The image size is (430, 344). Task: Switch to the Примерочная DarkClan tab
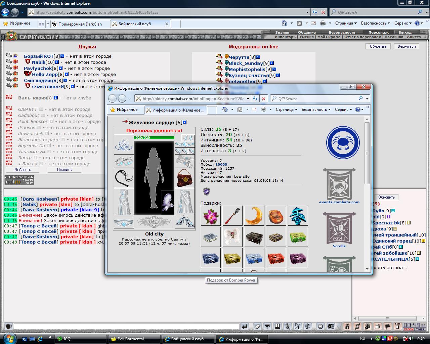80,24
